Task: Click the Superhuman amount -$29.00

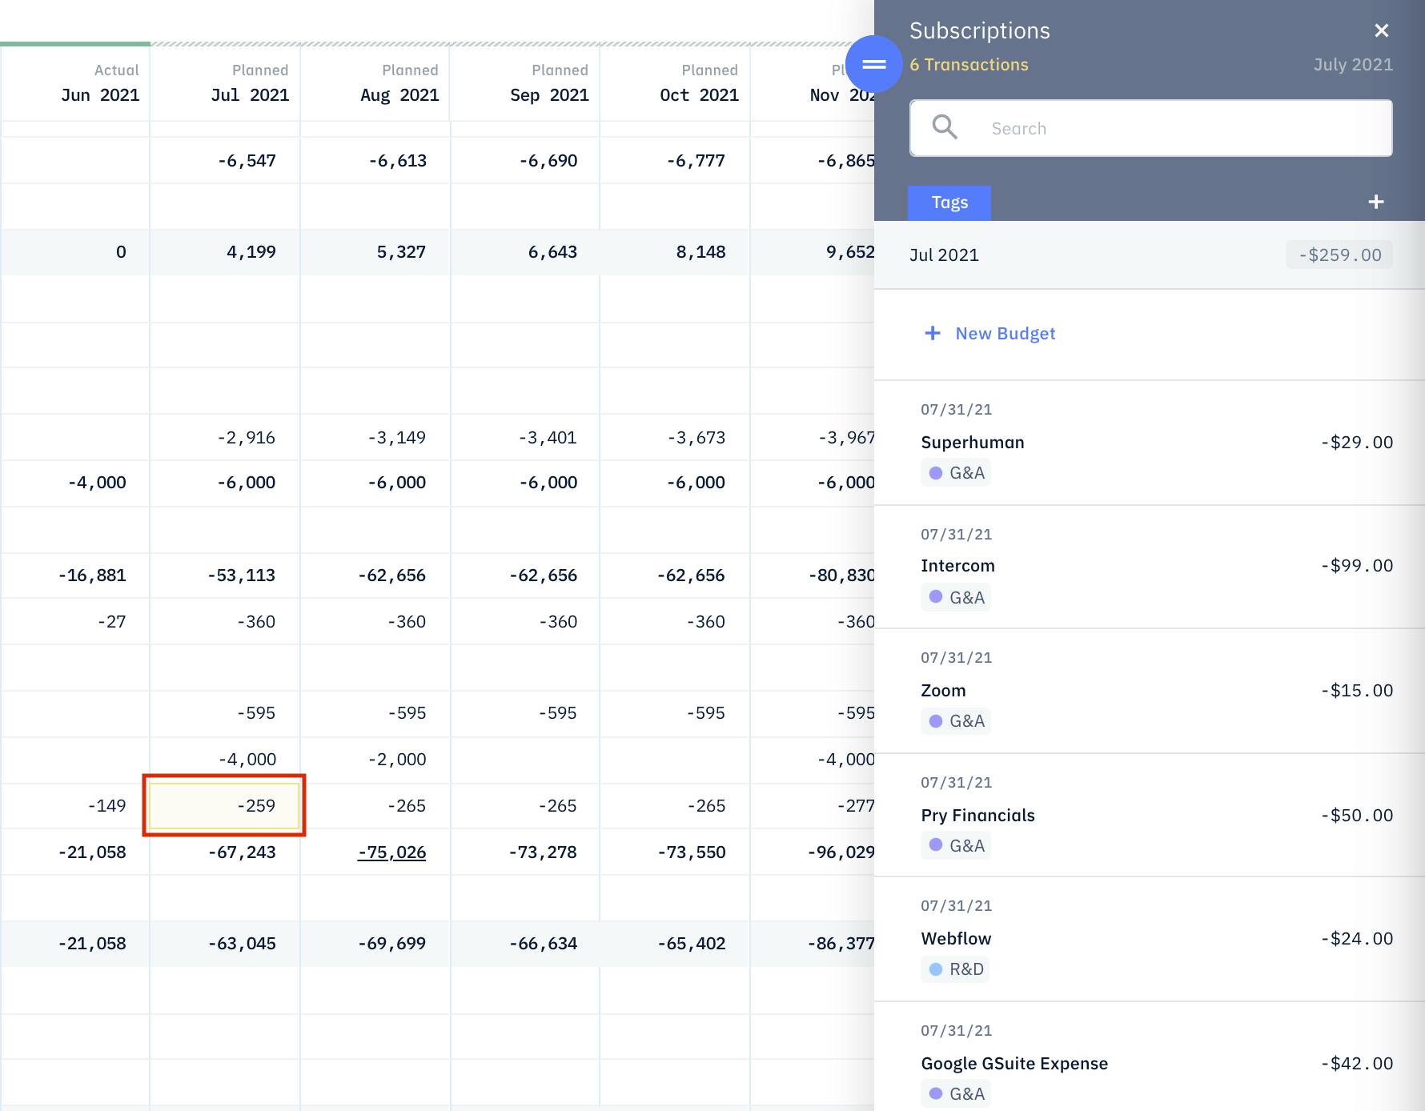Action: click(x=1357, y=442)
